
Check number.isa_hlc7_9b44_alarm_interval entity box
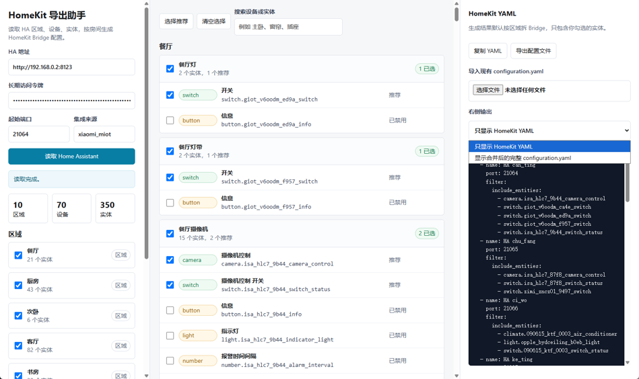click(x=170, y=361)
